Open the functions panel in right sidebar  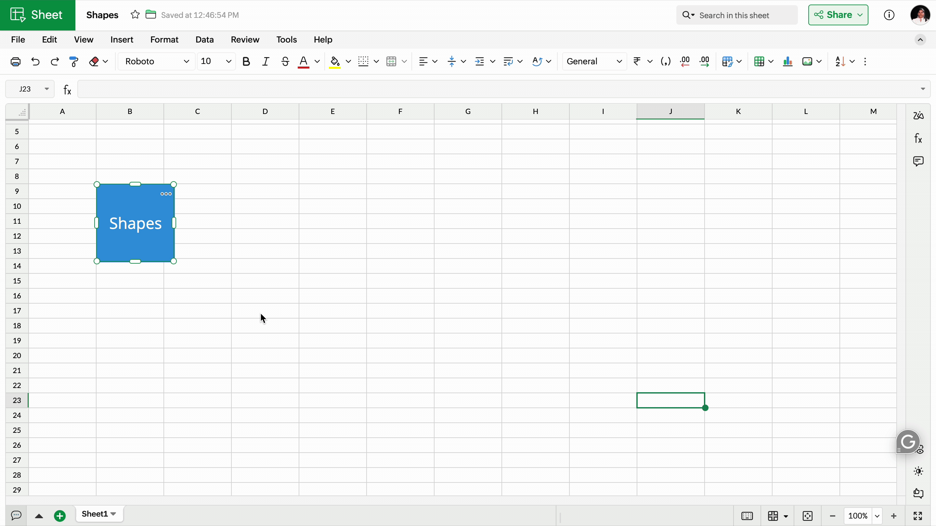[918, 138]
